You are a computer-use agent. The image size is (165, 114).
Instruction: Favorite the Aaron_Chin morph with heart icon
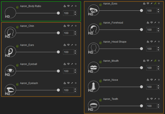[68, 26]
